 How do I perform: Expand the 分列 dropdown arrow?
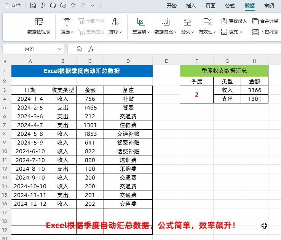tap(193, 32)
